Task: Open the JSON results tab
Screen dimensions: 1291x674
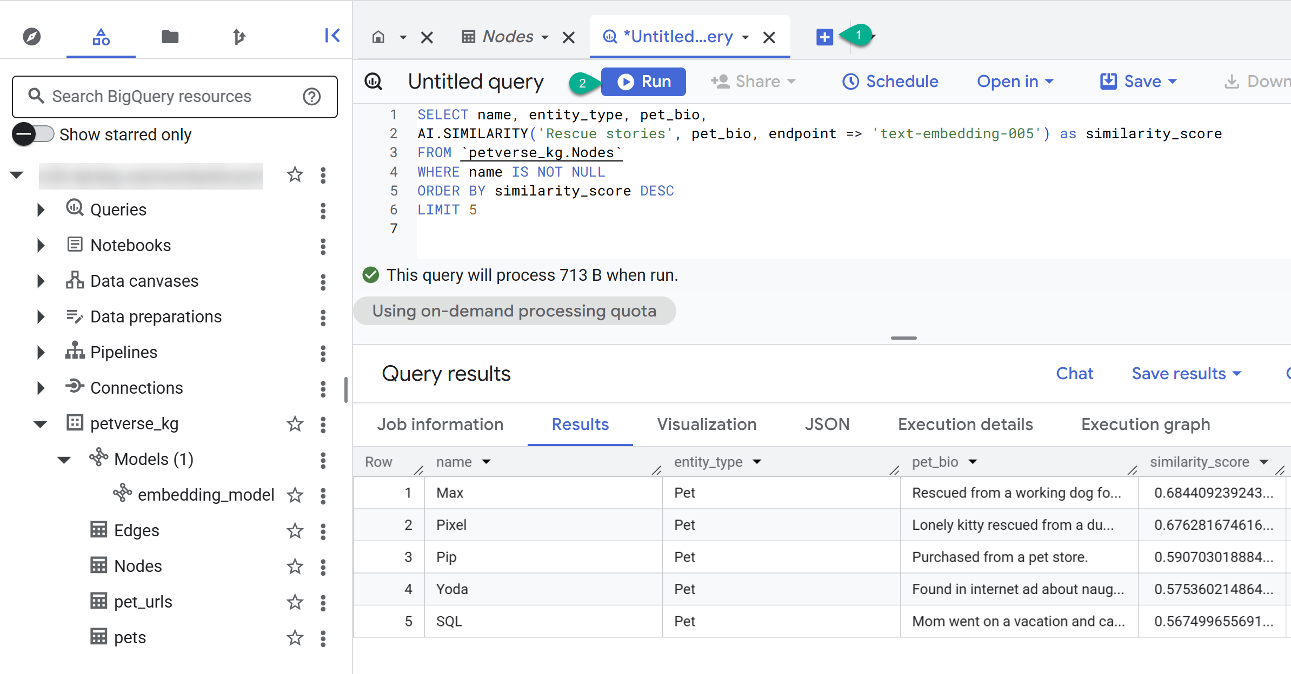Action: 827,424
